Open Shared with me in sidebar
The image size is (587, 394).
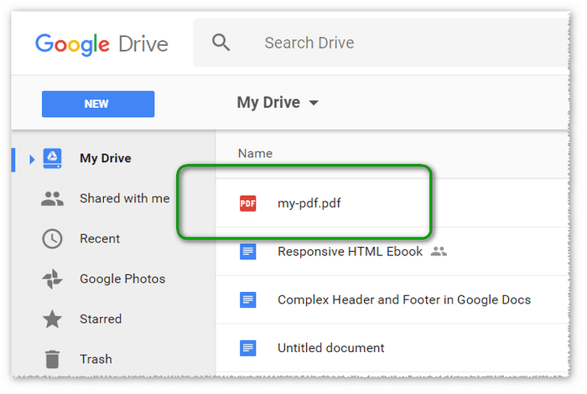(124, 198)
